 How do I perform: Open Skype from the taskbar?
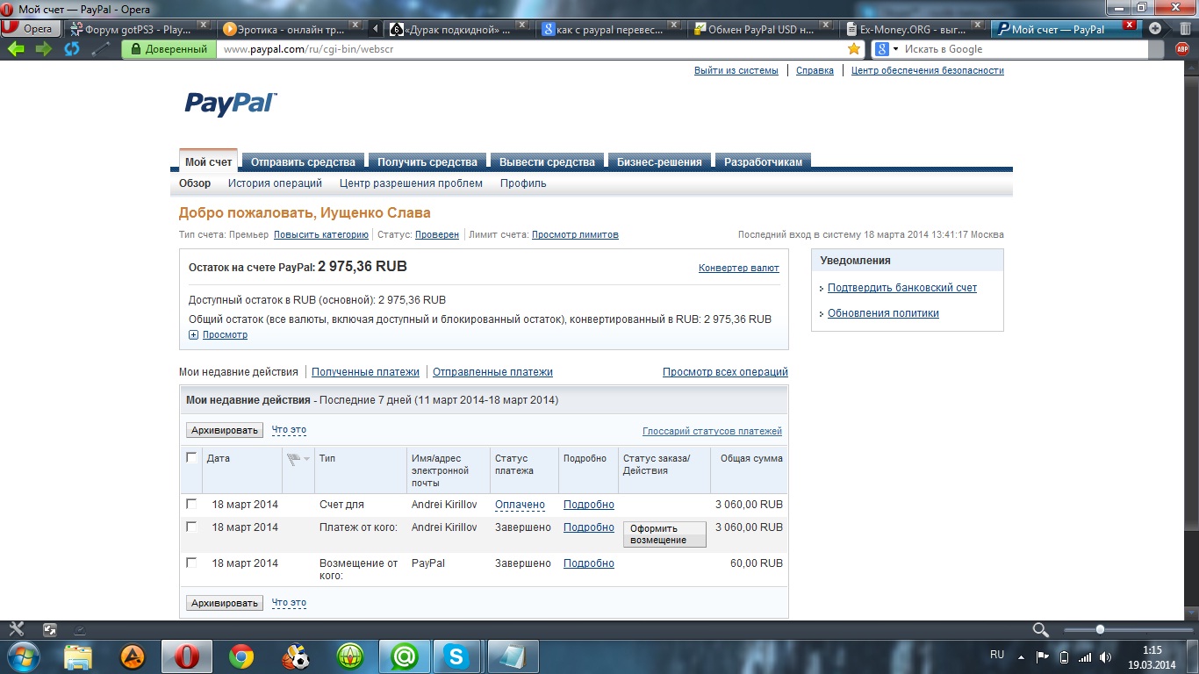456,656
